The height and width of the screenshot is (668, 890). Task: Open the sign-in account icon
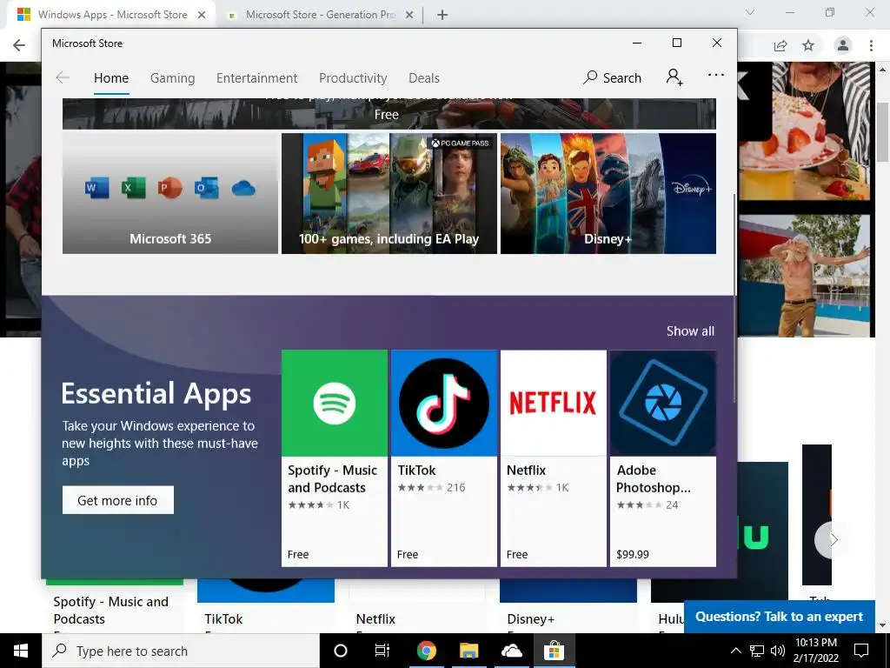tap(674, 77)
